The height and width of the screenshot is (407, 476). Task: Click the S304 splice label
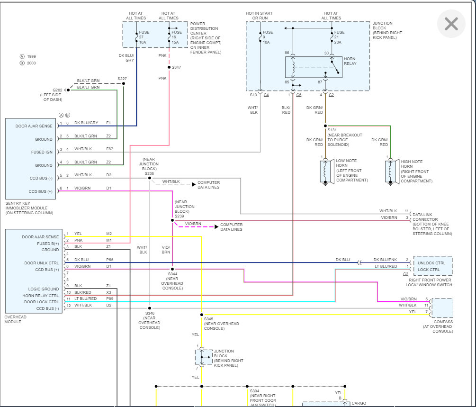(x=254, y=391)
